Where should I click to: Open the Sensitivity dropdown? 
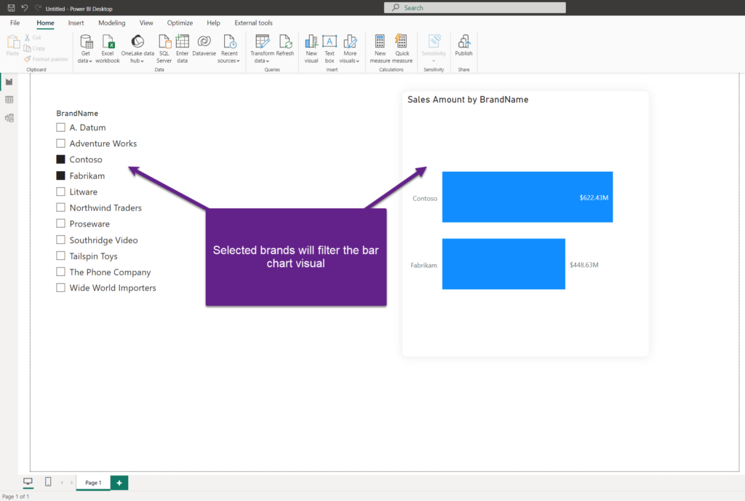[x=434, y=49]
